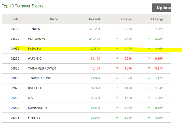Click TENCENT change up-arrow icon
Viewport: 182px width, 125px height.
pos(117,29)
